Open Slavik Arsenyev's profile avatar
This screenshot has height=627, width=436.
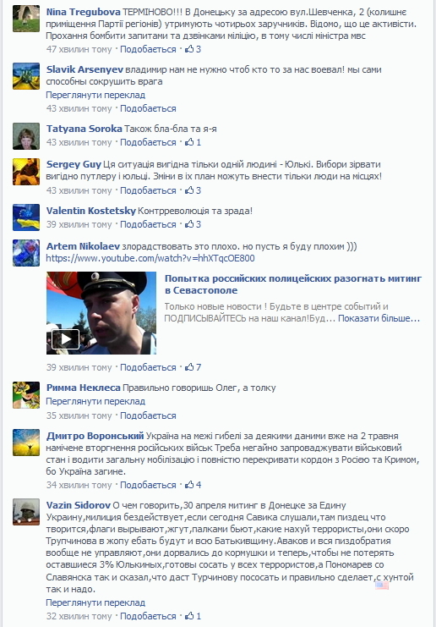point(26,76)
